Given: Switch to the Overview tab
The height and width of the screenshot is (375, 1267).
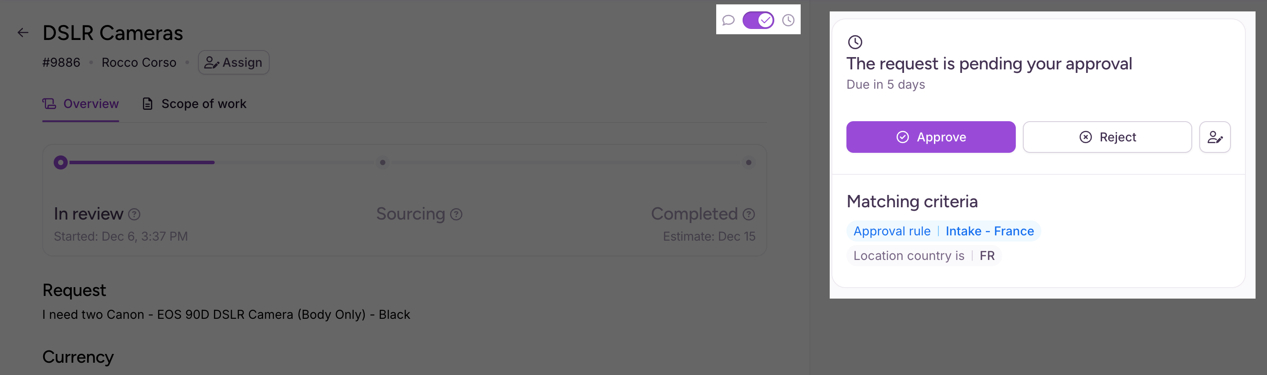Looking at the screenshot, I should [x=81, y=104].
